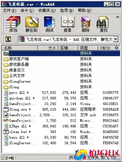Select the 游戏客户端 folder icon
Image resolution: width=122 pixels, height=162 pixels.
[x=6, y=59]
